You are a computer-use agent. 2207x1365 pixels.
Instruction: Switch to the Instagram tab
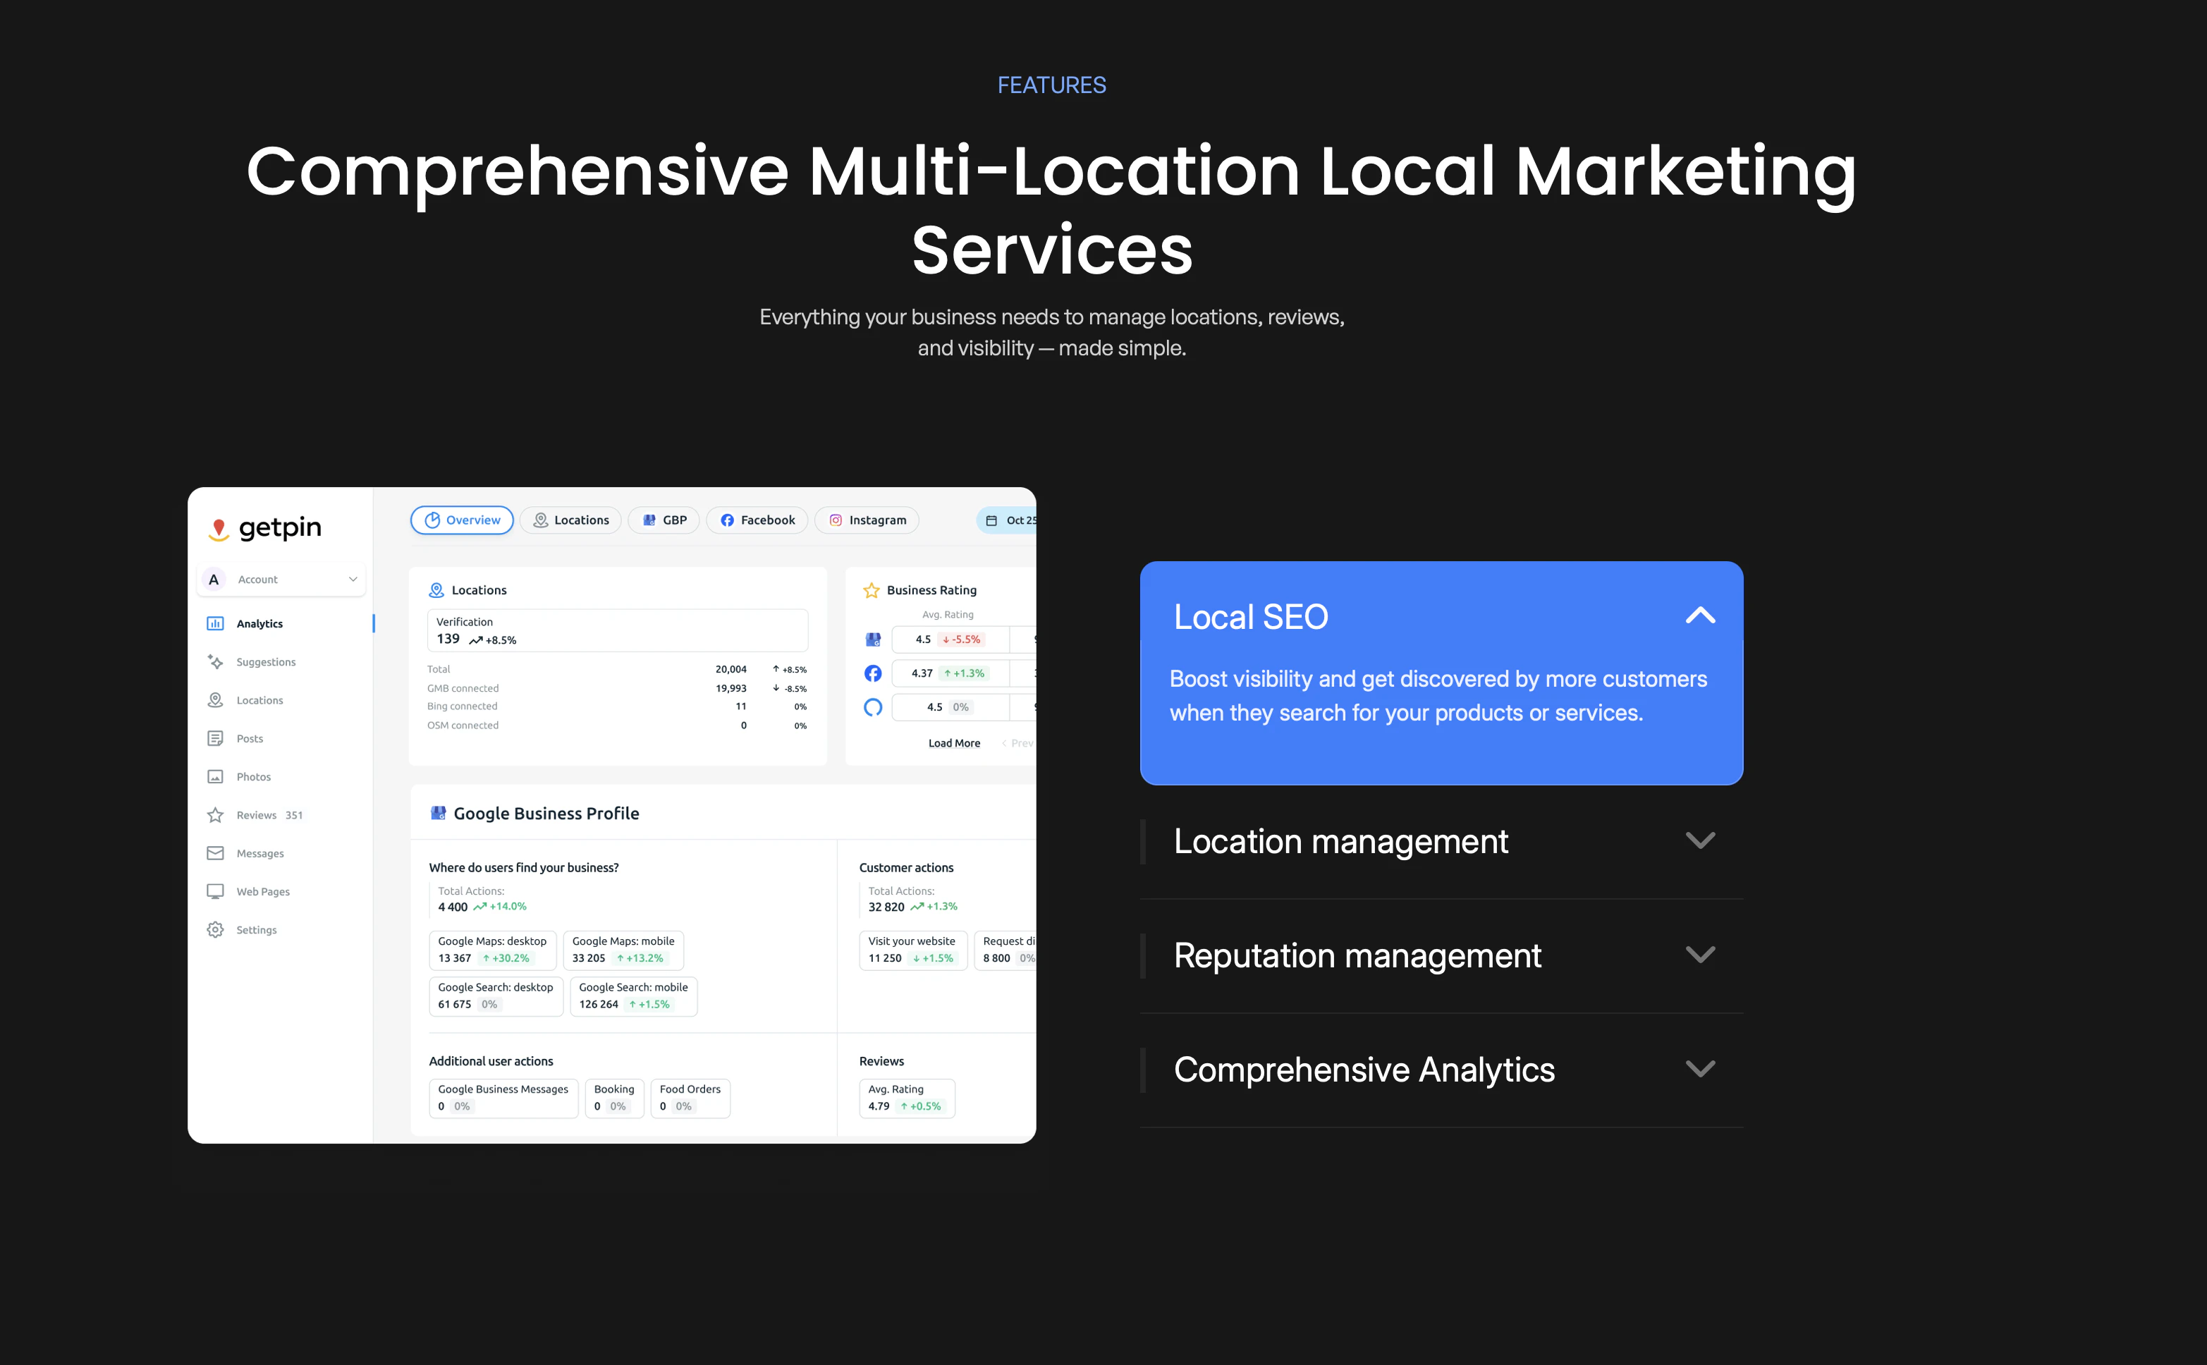(x=867, y=520)
